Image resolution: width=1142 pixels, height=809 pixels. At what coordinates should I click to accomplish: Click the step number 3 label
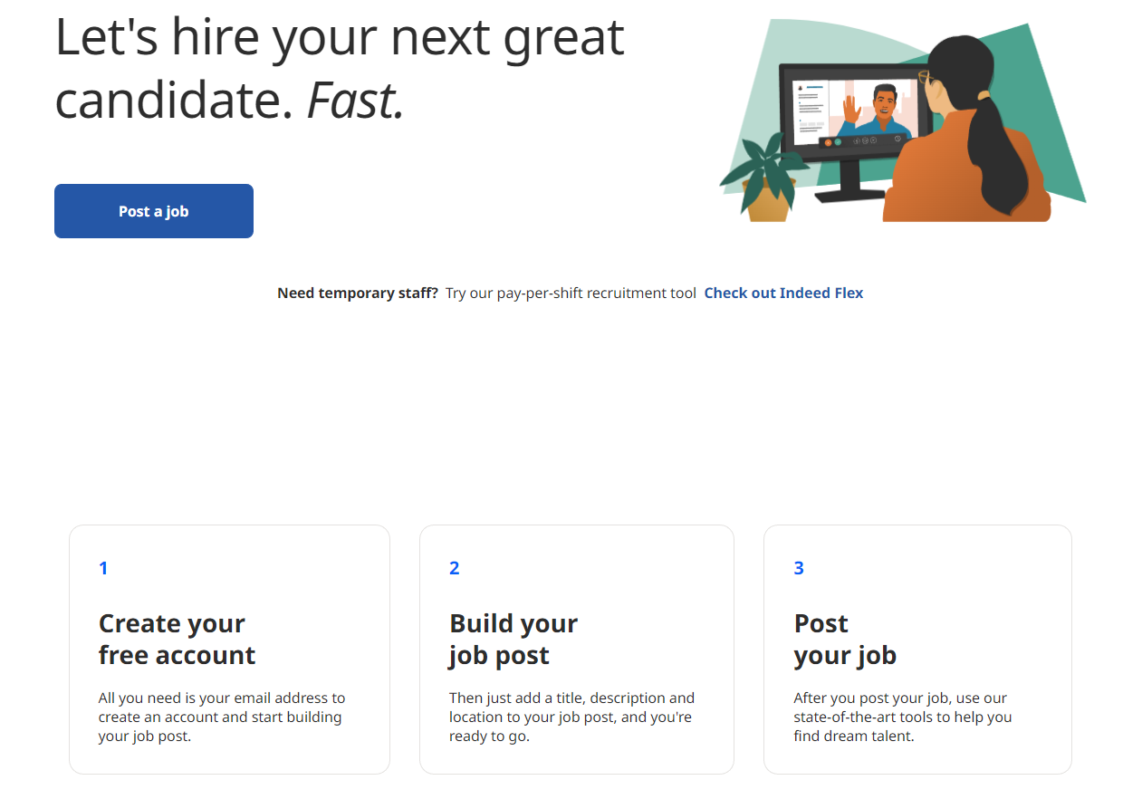tap(799, 568)
